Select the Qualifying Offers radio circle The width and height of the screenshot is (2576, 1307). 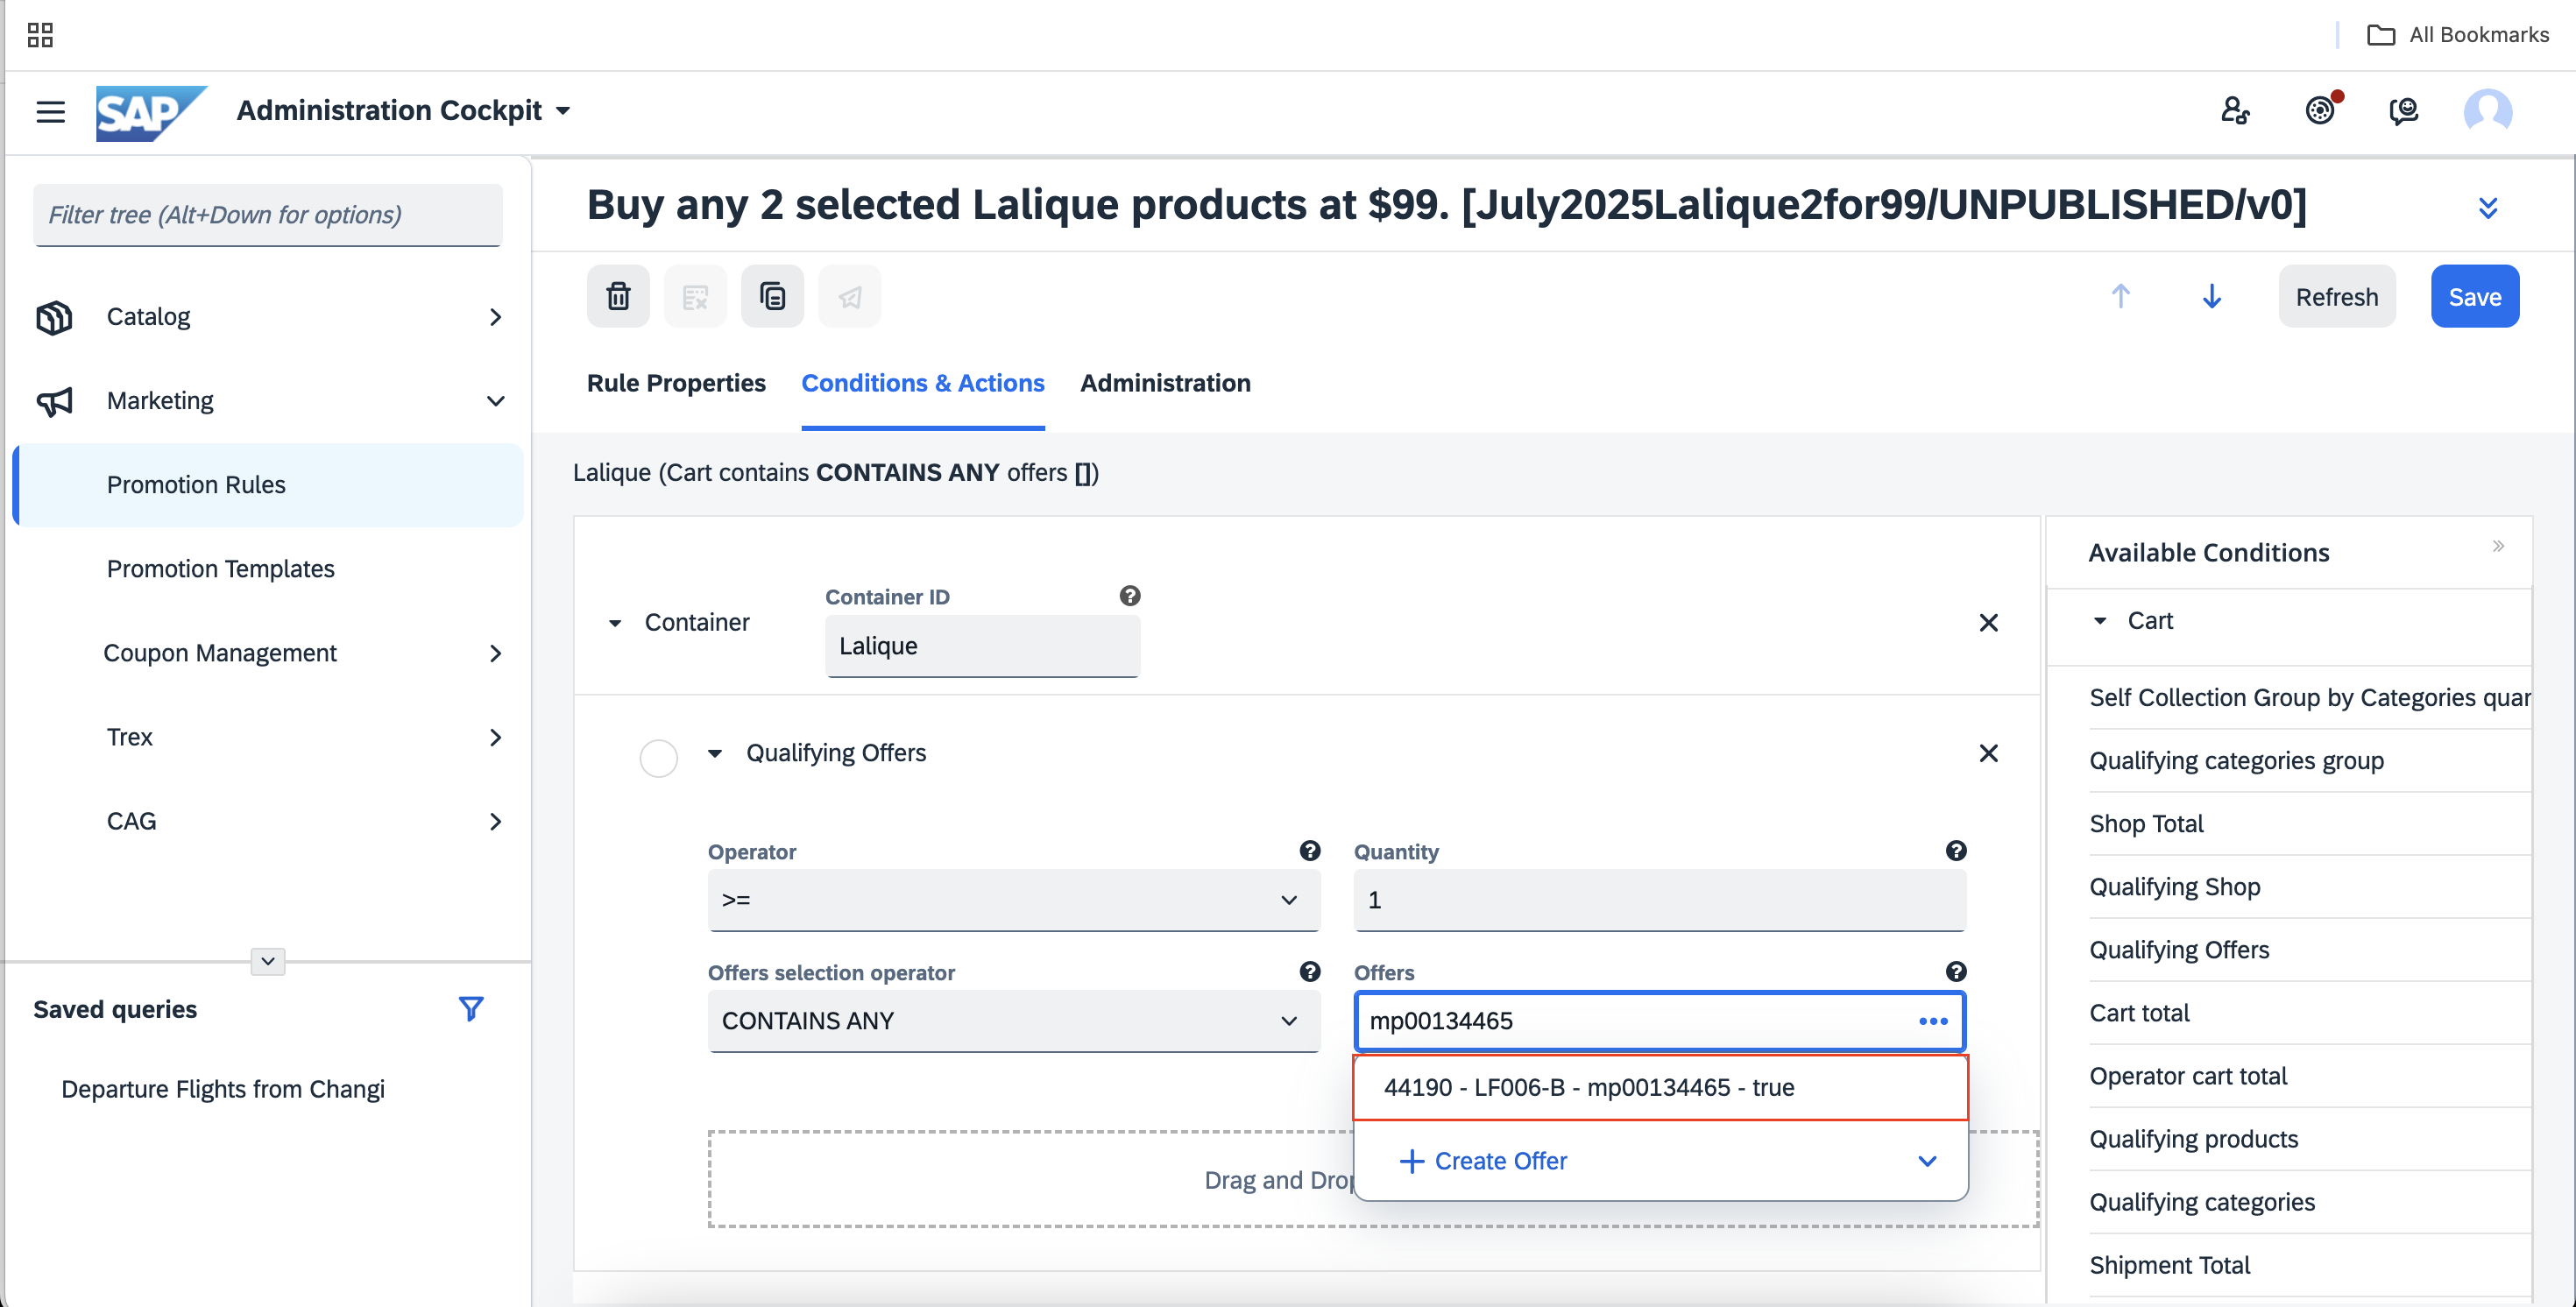point(658,758)
